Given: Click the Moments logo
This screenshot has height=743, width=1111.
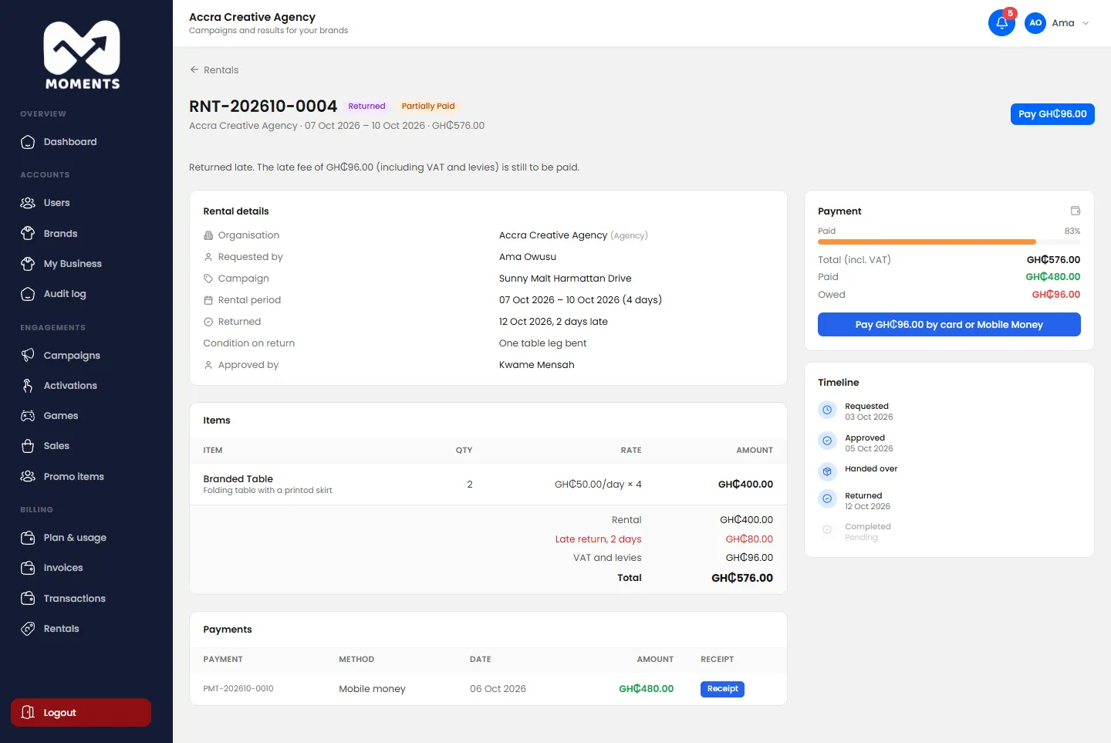Looking at the screenshot, I should (82, 56).
